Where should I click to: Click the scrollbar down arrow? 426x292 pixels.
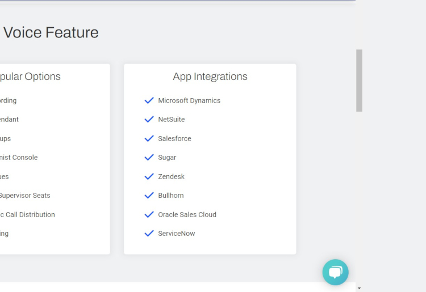click(x=359, y=288)
